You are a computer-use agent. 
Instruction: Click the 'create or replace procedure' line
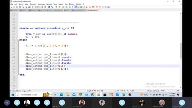pos(47,28)
